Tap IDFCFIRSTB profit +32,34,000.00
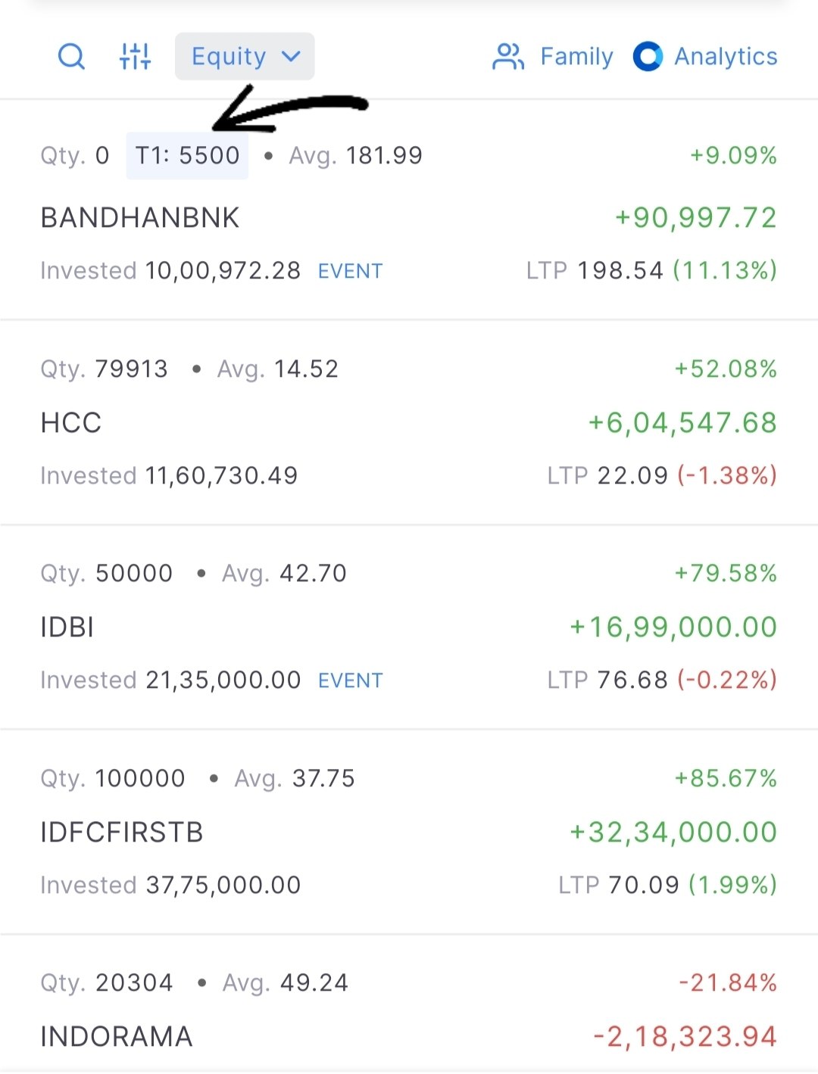 pyautogui.click(x=673, y=833)
